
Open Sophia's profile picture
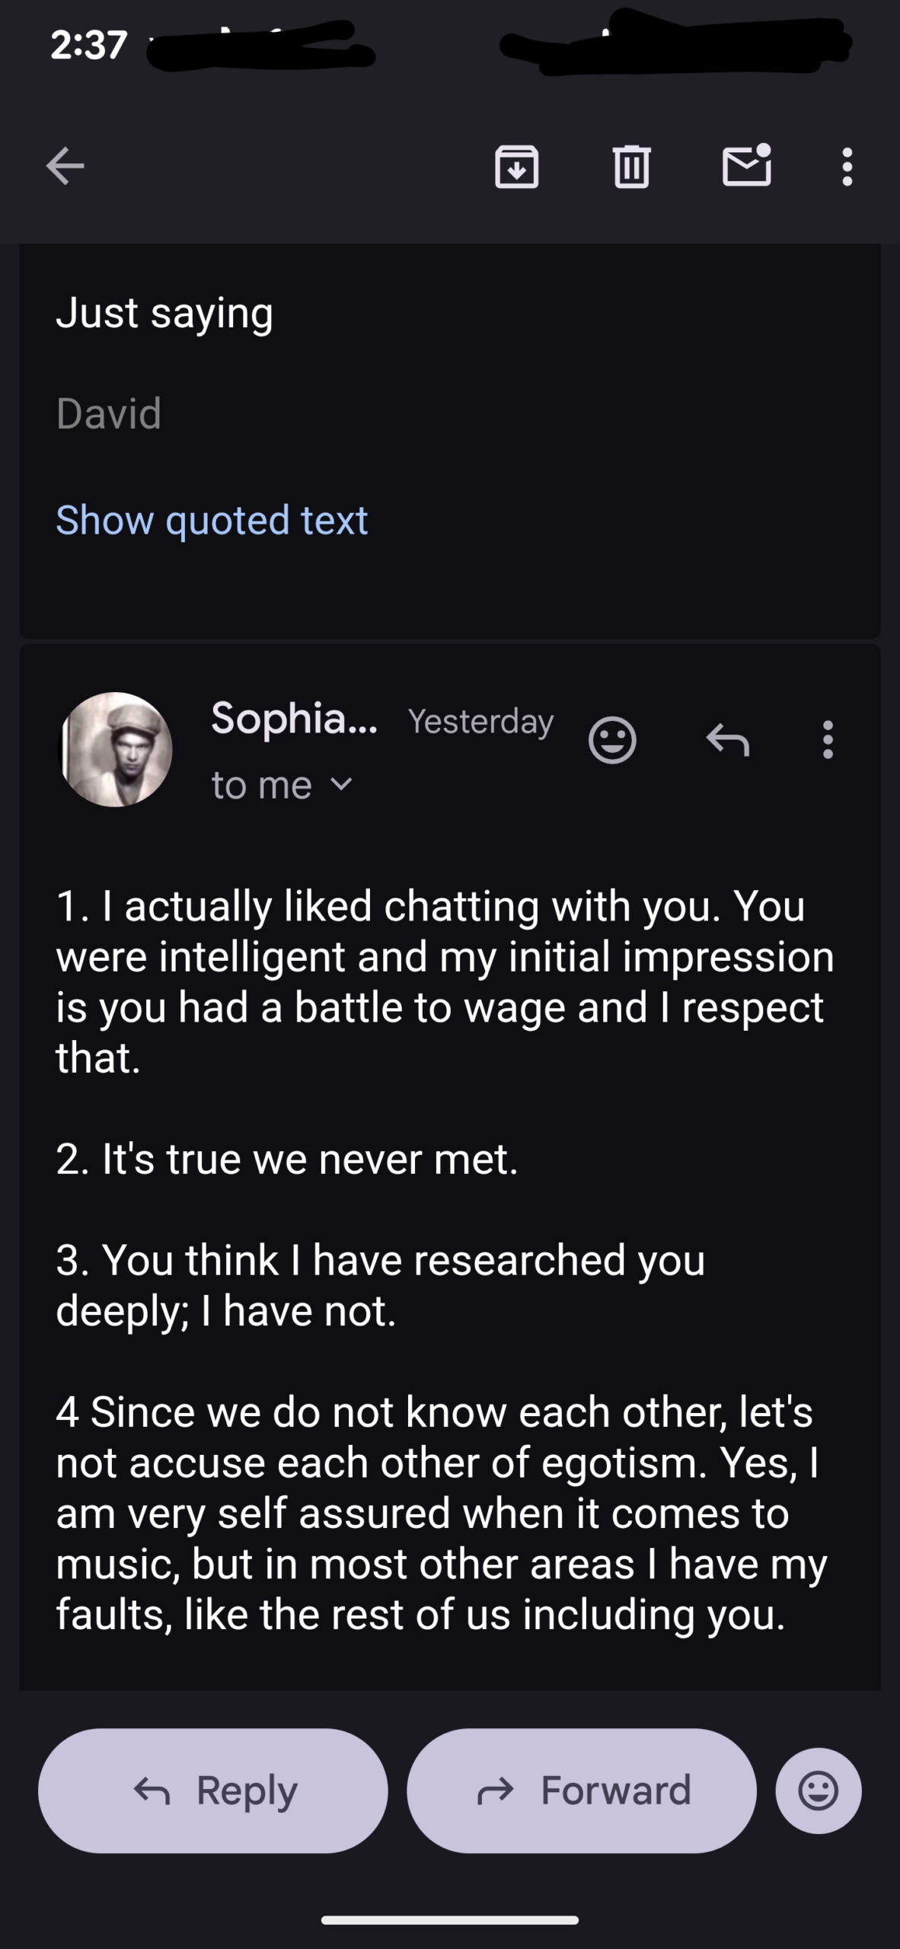pos(116,749)
